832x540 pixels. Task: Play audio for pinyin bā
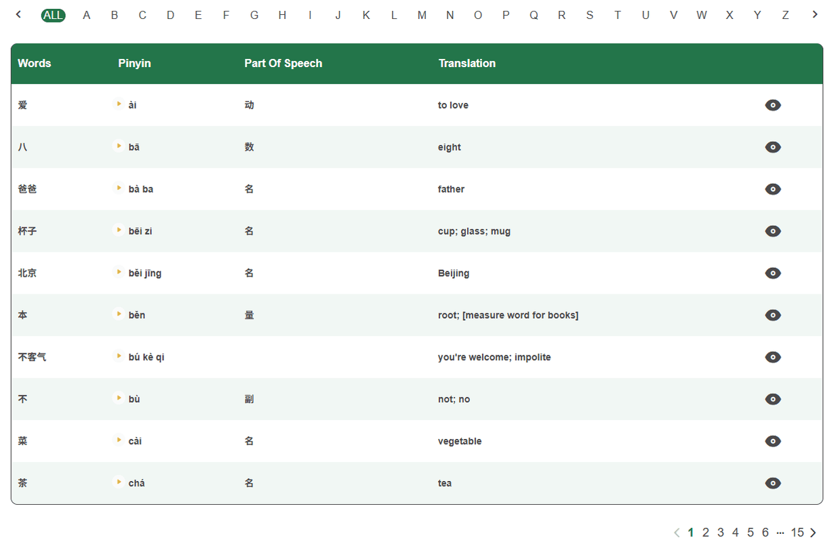click(119, 147)
